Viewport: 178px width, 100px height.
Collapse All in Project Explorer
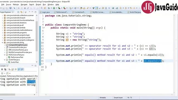click(18, 12)
